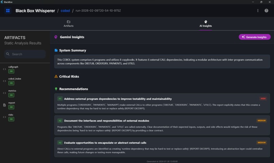Minimize the BlackBox window
Screen dimensions: 274x163
253,2
